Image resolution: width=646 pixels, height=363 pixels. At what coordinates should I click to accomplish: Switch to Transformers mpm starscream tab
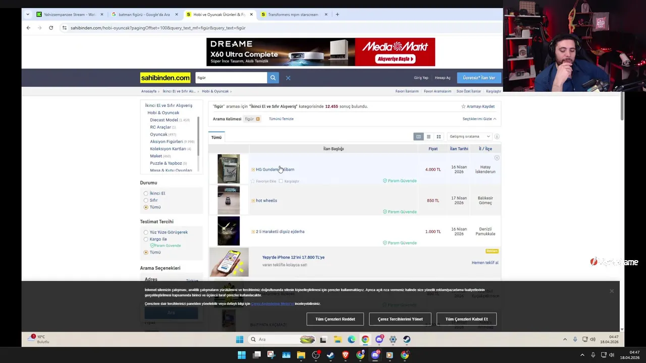click(x=294, y=15)
